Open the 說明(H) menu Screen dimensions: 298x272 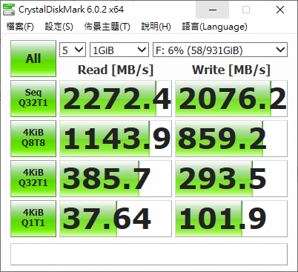click(x=156, y=27)
